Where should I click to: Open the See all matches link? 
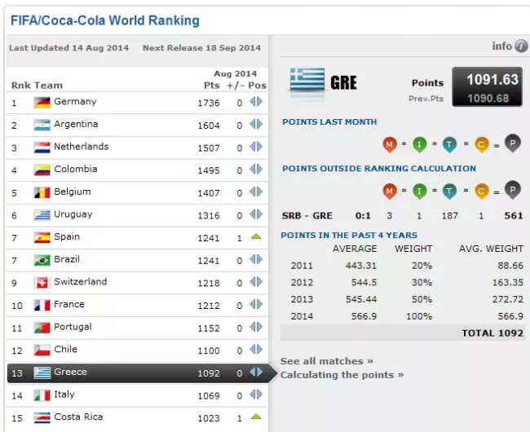coord(326,361)
